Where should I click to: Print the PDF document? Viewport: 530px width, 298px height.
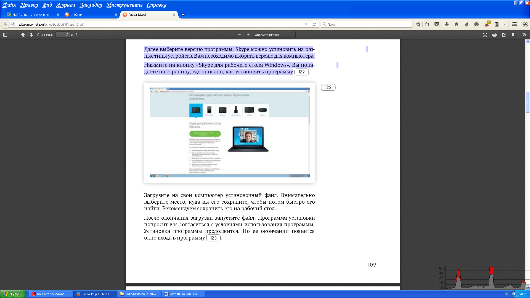494,35
